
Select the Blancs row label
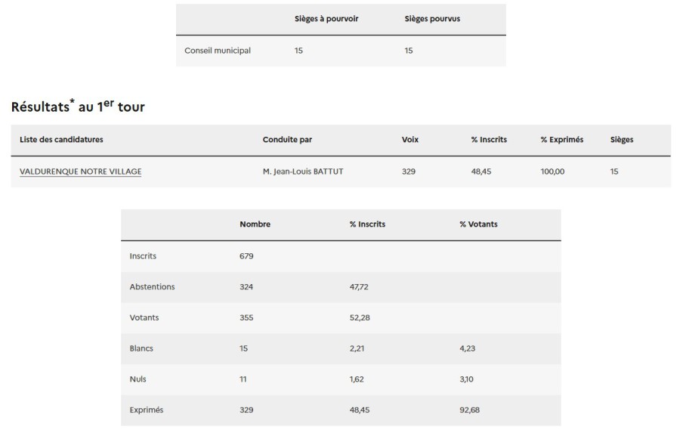141,348
